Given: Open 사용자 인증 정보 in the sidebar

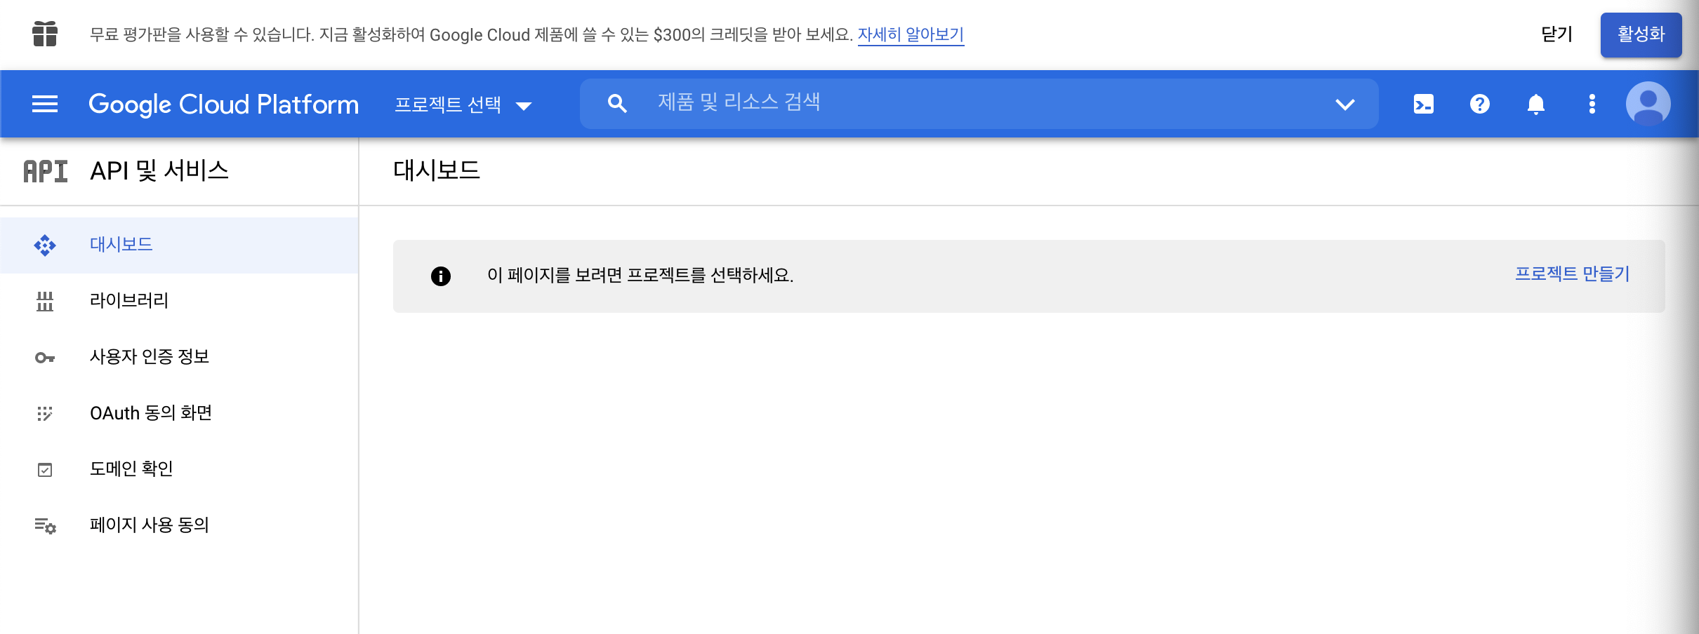Looking at the screenshot, I should tap(179, 357).
